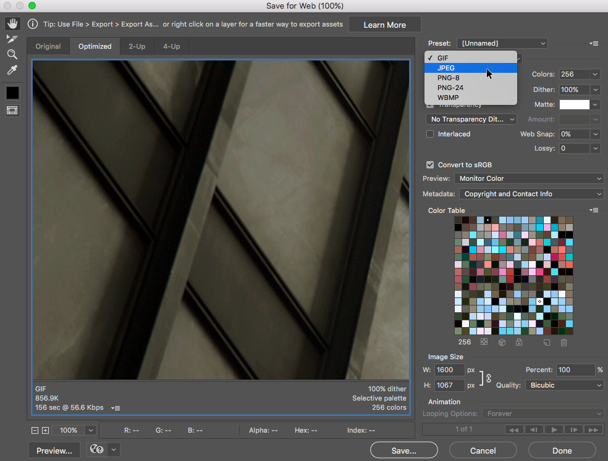Toggle slices visibility icon

click(x=12, y=110)
